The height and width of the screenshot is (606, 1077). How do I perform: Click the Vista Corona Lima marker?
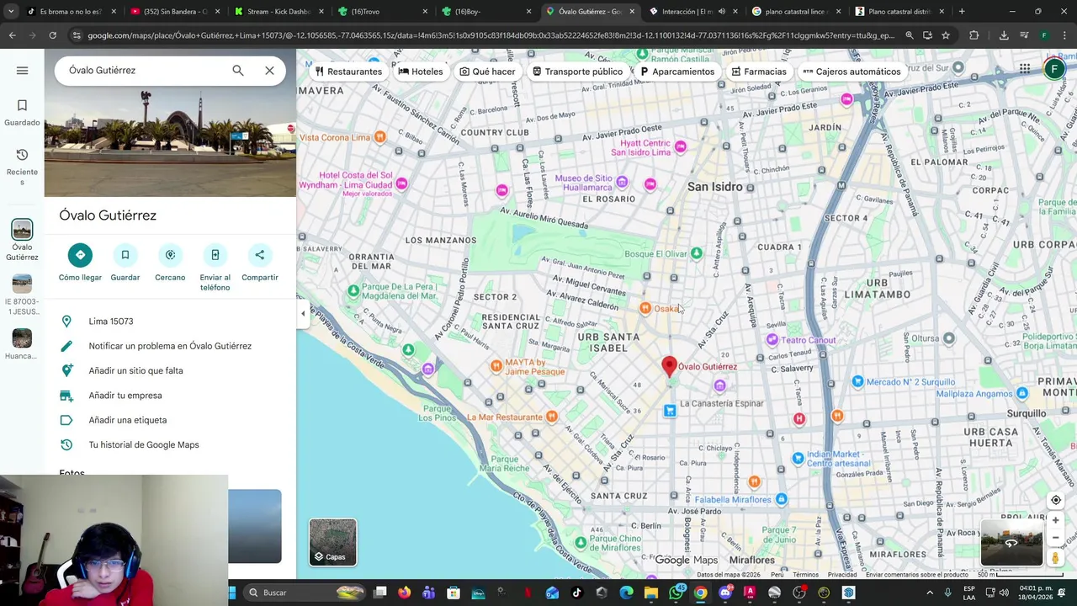(379, 137)
